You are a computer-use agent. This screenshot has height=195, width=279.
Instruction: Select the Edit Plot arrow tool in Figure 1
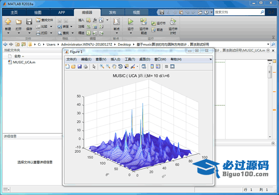(x=94, y=66)
